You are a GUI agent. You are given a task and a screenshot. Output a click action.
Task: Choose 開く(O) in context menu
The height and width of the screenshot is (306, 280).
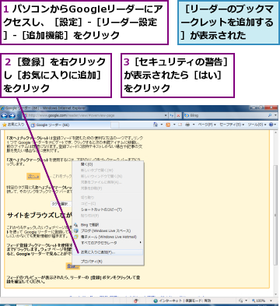pos(108,164)
